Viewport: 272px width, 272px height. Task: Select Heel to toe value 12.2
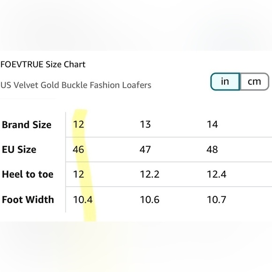[x=150, y=174]
